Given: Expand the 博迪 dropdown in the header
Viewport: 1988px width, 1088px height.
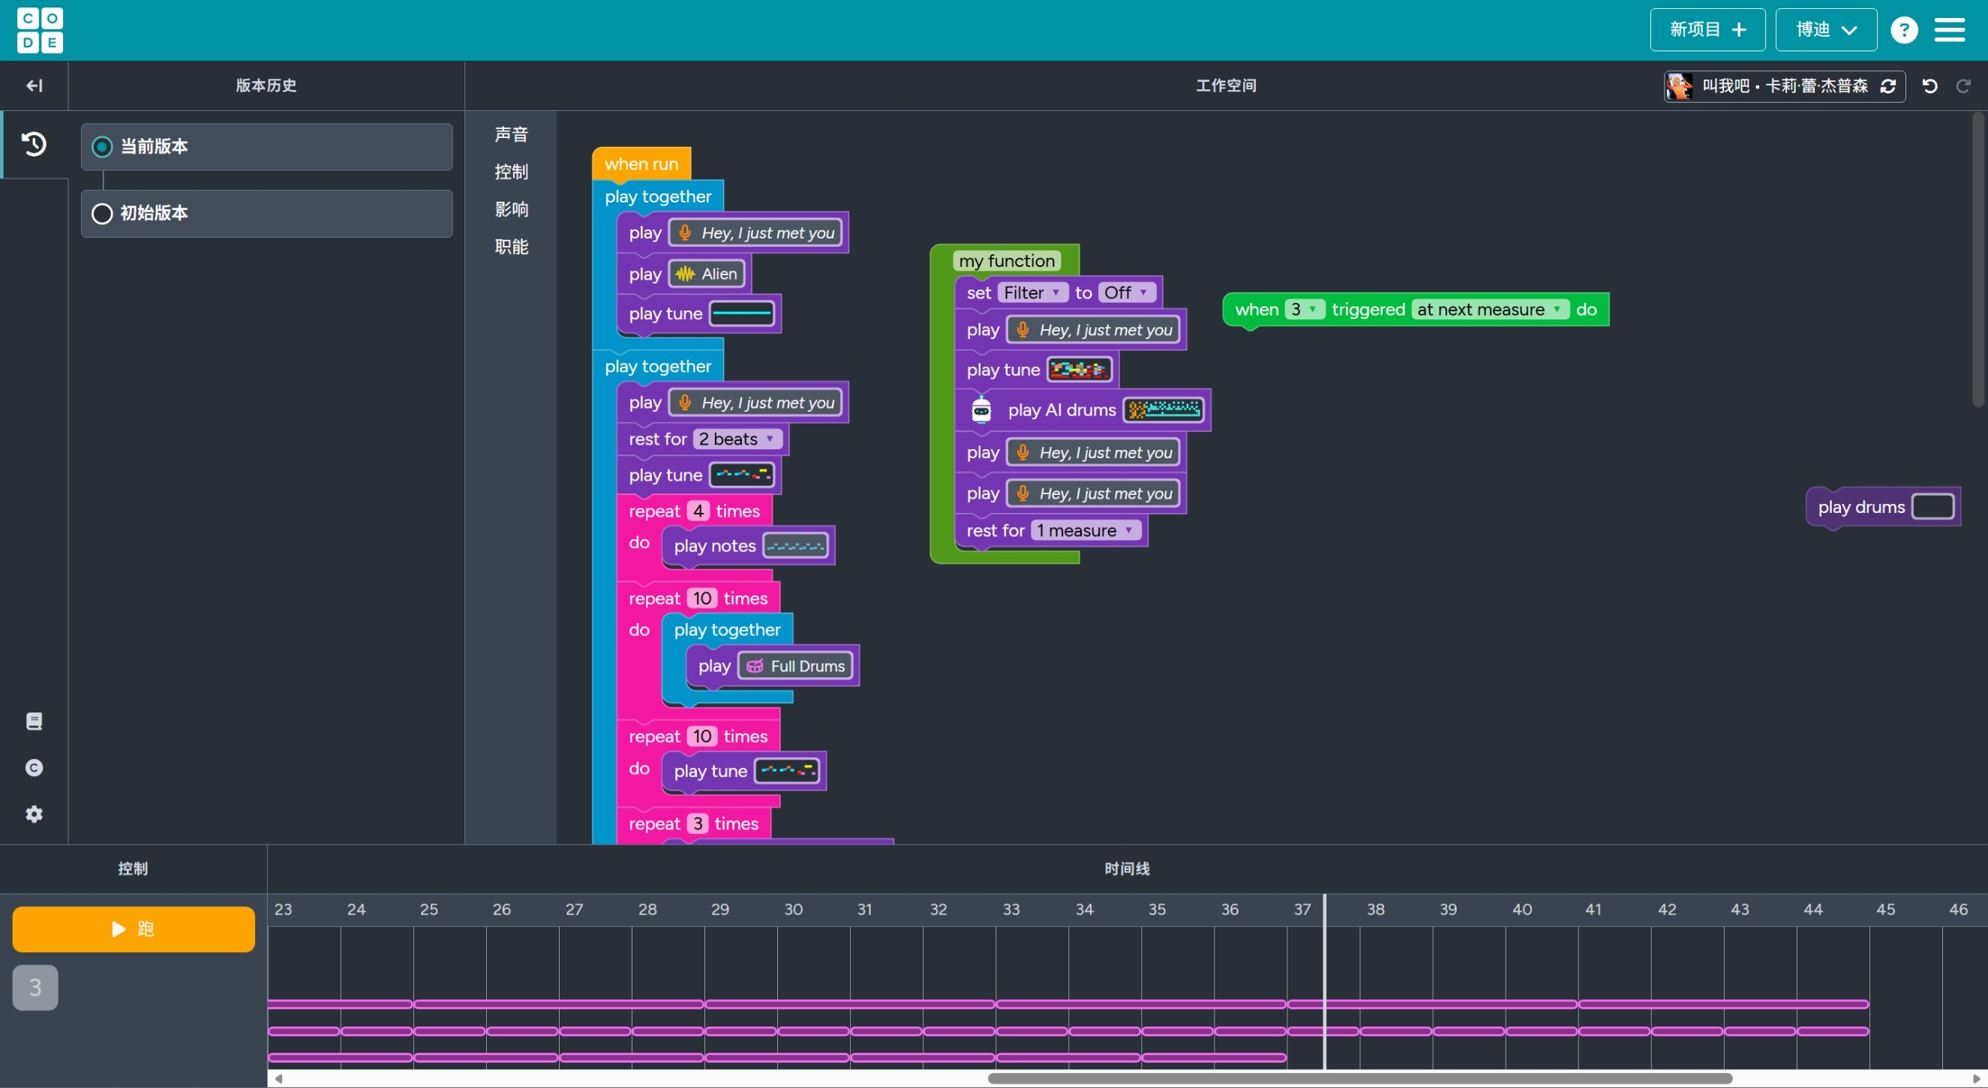Looking at the screenshot, I should point(1826,30).
